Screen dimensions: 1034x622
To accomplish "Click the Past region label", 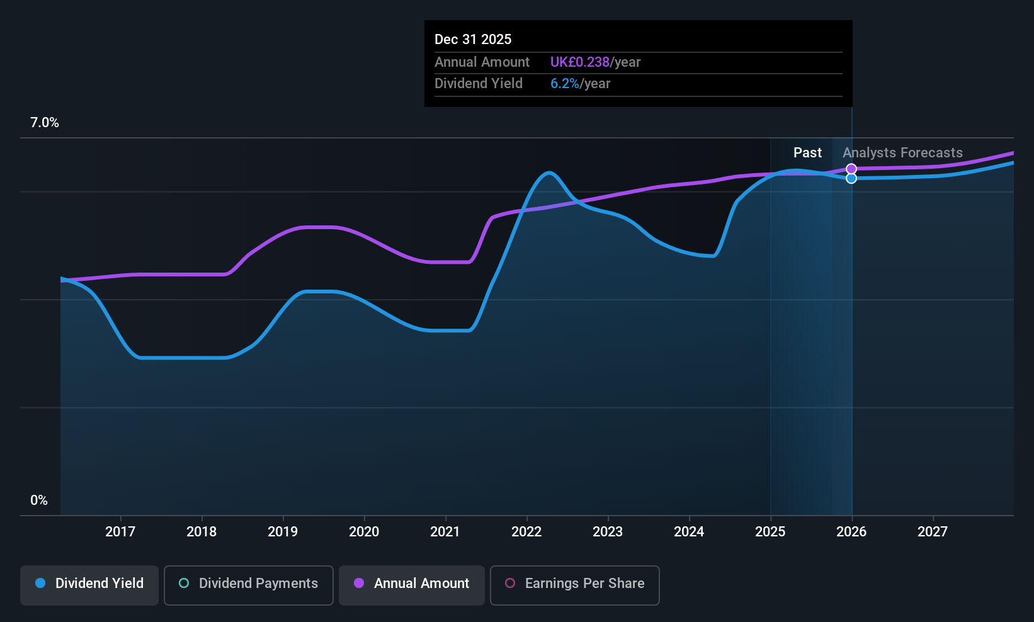I will coord(807,153).
